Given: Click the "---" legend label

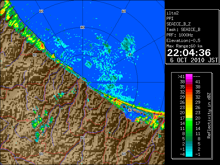Looking at the screenshot, I should point(197,77).
